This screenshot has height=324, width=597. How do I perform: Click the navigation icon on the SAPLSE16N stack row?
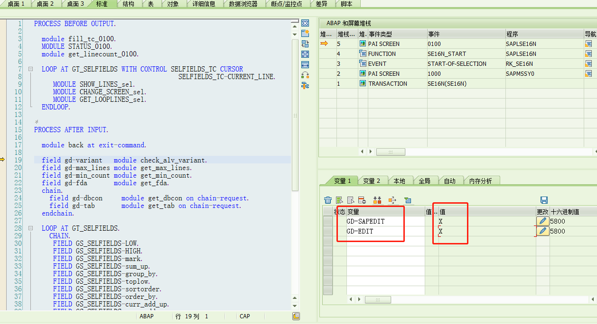pos(589,44)
